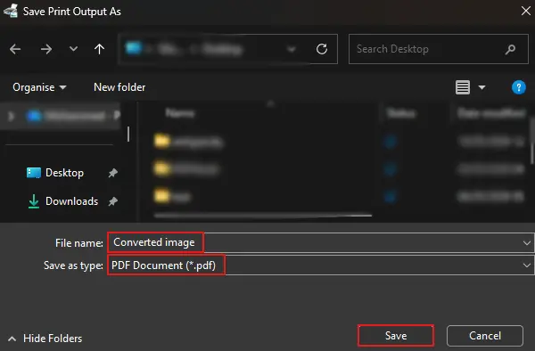Image resolution: width=535 pixels, height=351 pixels.
Task: Click the Cancel button
Action: click(485, 336)
